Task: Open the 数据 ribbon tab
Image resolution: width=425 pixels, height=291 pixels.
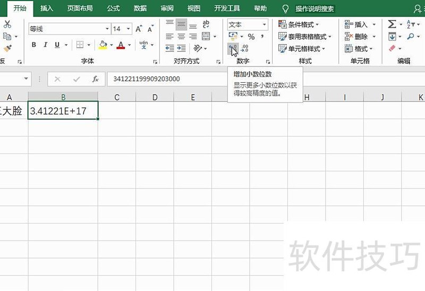Action: (140, 8)
